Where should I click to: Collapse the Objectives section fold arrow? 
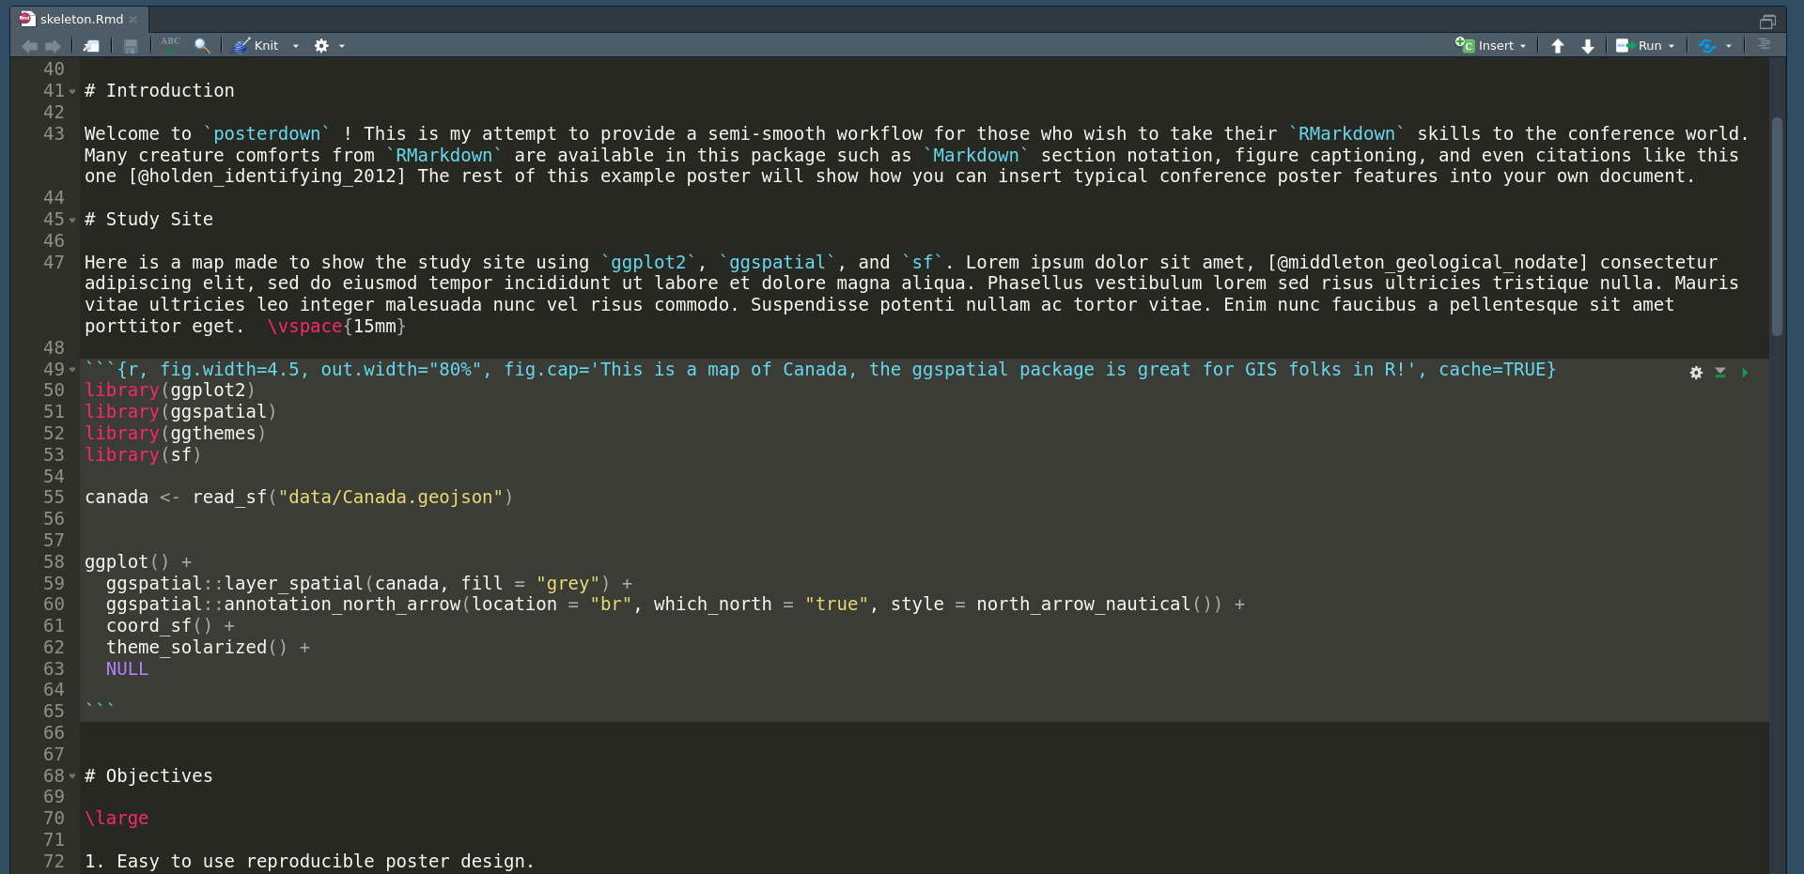72,777
